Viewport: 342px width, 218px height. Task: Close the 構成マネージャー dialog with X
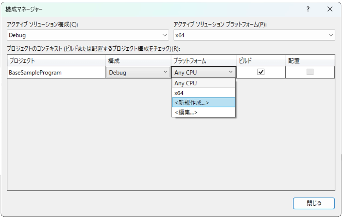330,9
